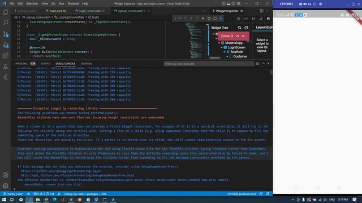Toggle the panel layout in title bar
The width and height of the screenshot is (362, 203).
pyautogui.click(x=229, y=3)
